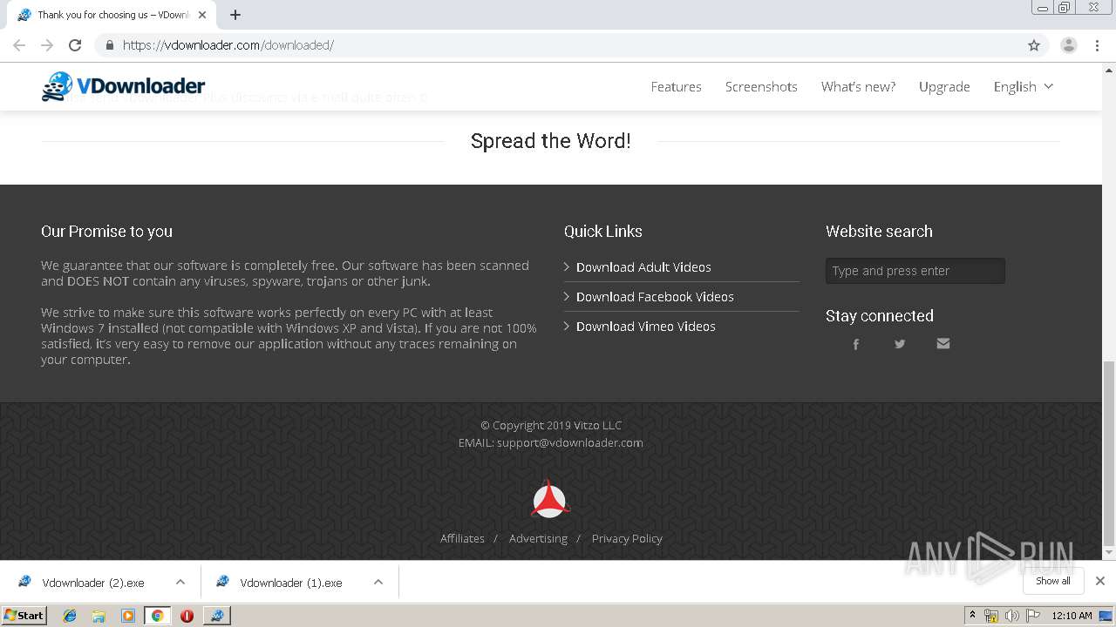1116x627 pixels.
Task: Expand options for Vdownloader (1).exe download
Action: (378, 582)
